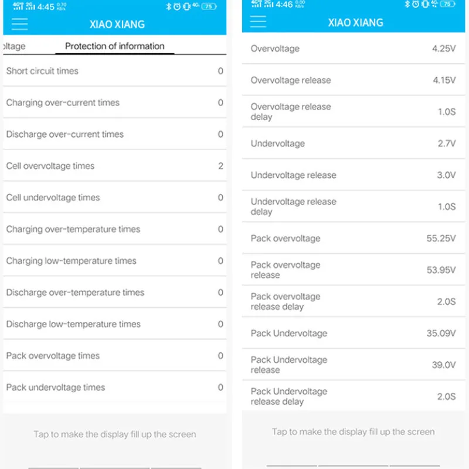This screenshot has width=469, height=469.
Task: Select Protection of information tab
Action: click(x=114, y=46)
